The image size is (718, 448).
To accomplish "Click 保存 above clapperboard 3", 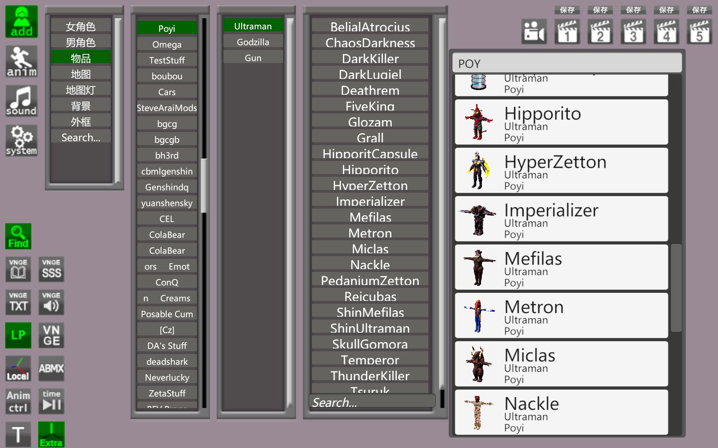I will pyautogui.click(x=633, y=10).
